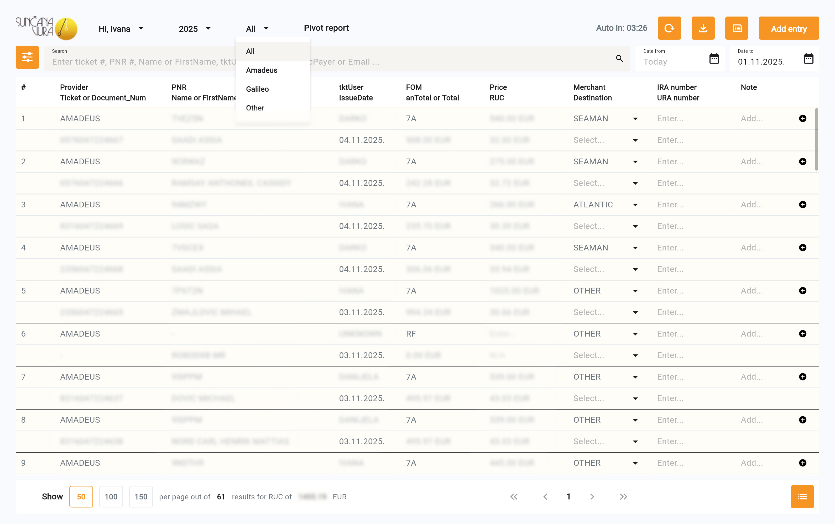Choose Galileo from the provider list

pos(257,89)
